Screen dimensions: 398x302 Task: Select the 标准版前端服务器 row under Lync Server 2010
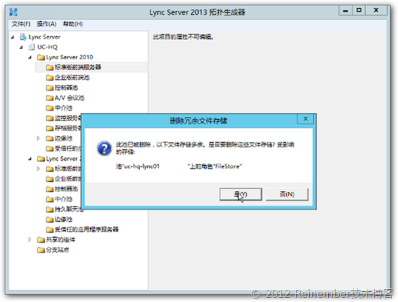(91, 67)
